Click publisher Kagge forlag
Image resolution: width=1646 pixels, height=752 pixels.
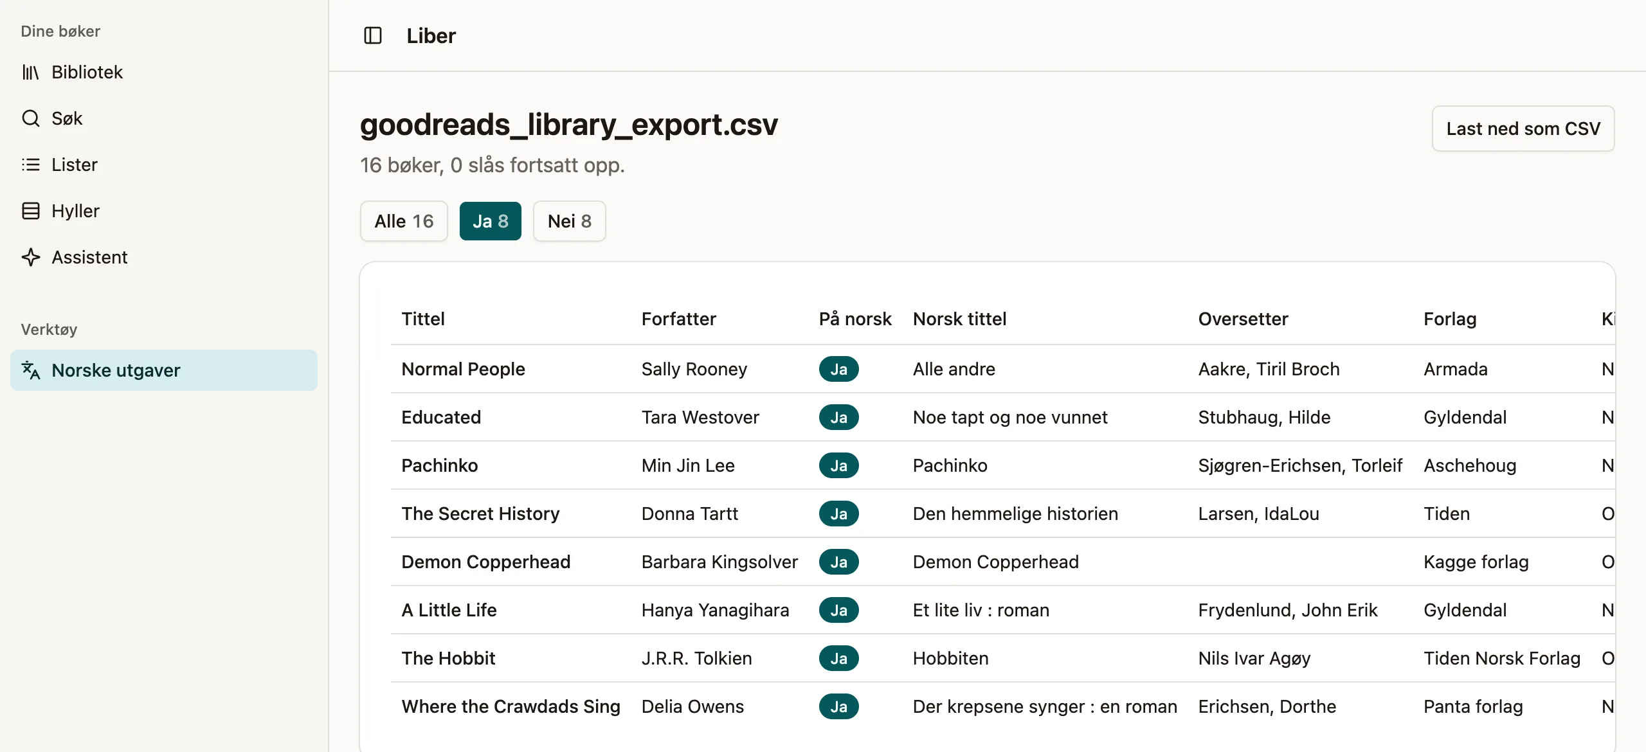tap(1476, 562)
